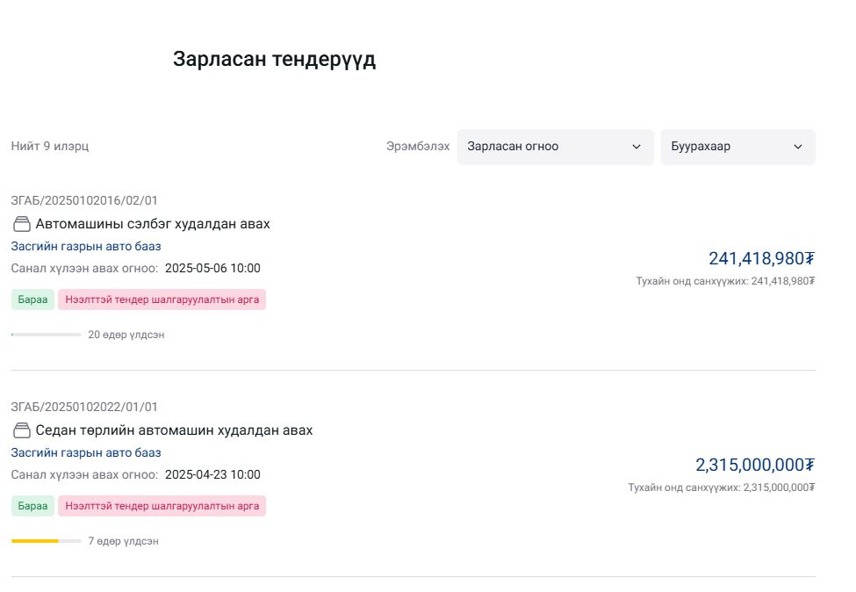Click the pink Нээлттэй тендер tag above 20 өдөр үлдсэн

[x=162, y=300]
